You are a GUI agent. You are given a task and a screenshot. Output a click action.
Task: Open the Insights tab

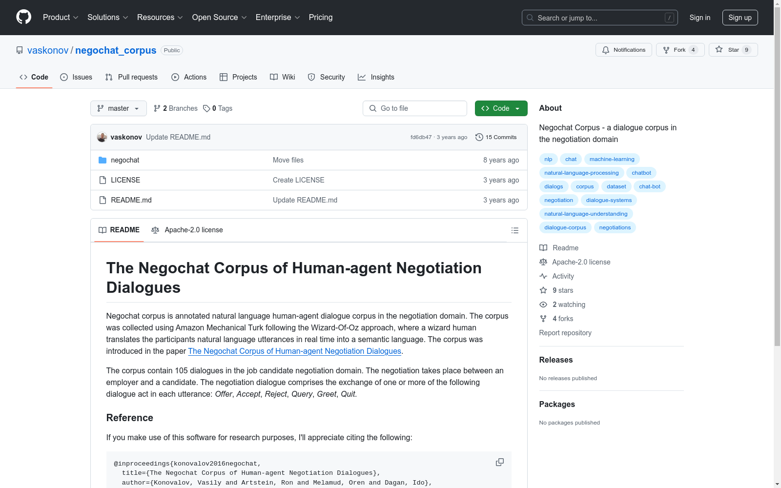click(376, 77)
